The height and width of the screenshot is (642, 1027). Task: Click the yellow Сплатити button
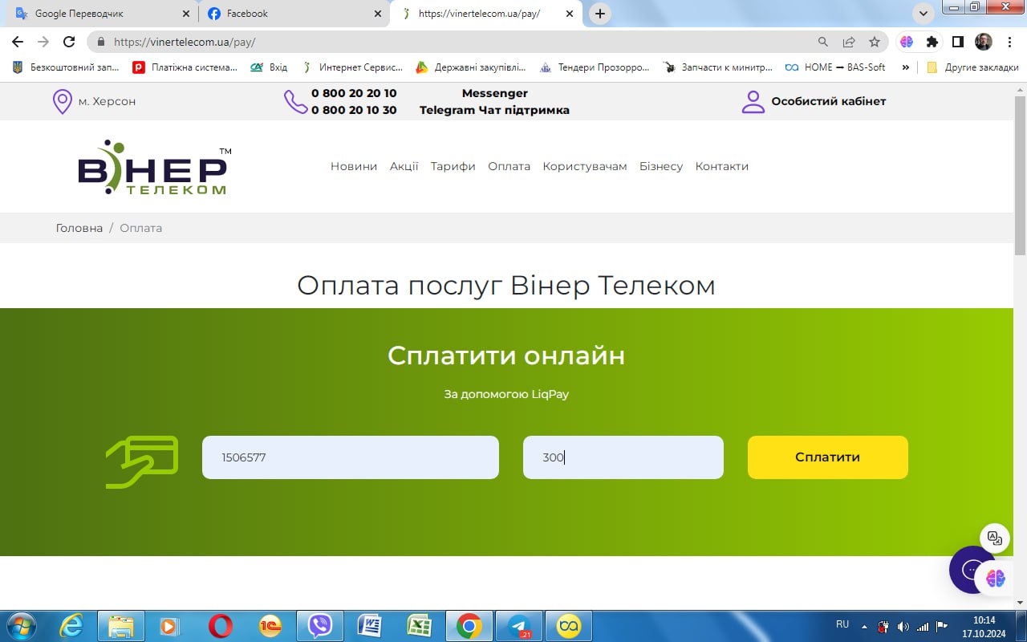click(x=828, y=457)
